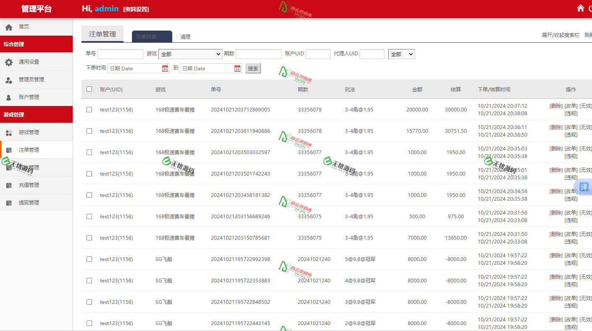This screenshot has width=592, height=331.
Task: Click inside the 单号 input field
Action: [x=120, y=54]
